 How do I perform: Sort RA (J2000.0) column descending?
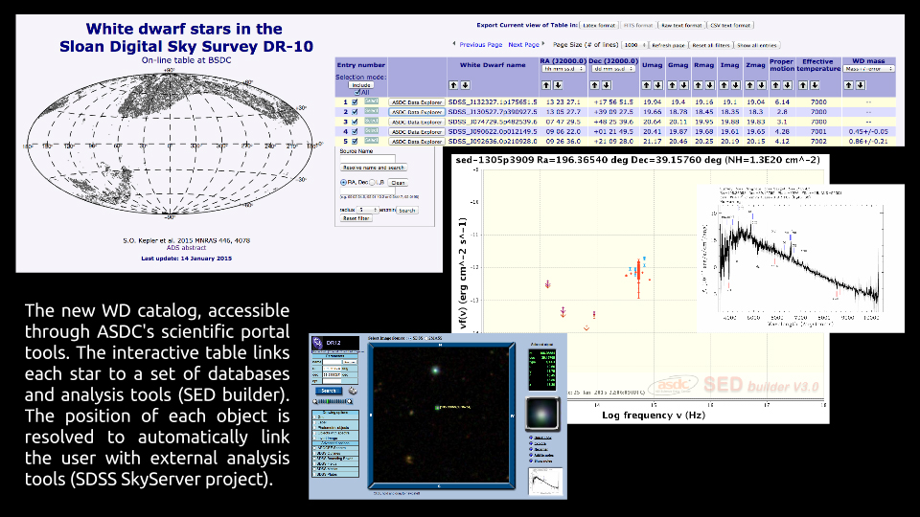pos(558,85)
